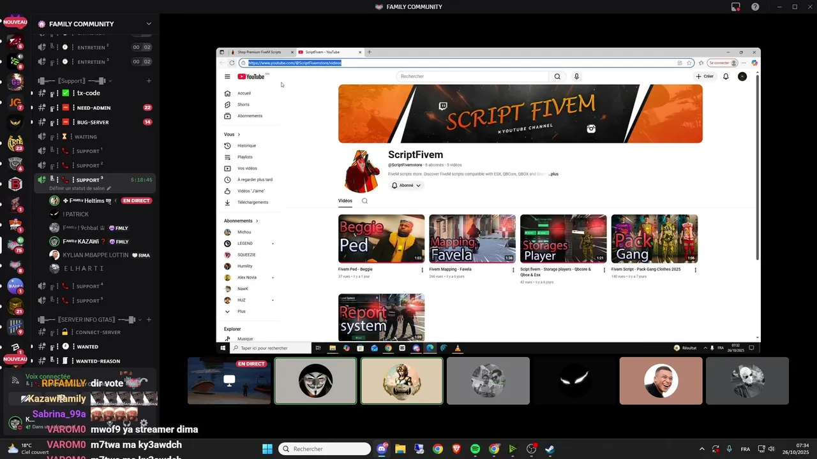Expand Plus to show more subscriptions
Image resolution: width=817 pixels, height=459 pixels.
pyautogui.click(x=241, y=311)
